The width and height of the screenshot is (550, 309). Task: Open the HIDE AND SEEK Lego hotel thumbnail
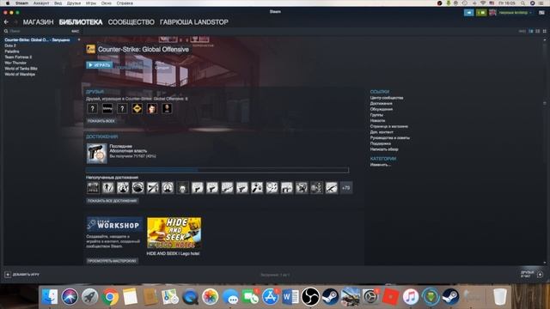point(174,233)
